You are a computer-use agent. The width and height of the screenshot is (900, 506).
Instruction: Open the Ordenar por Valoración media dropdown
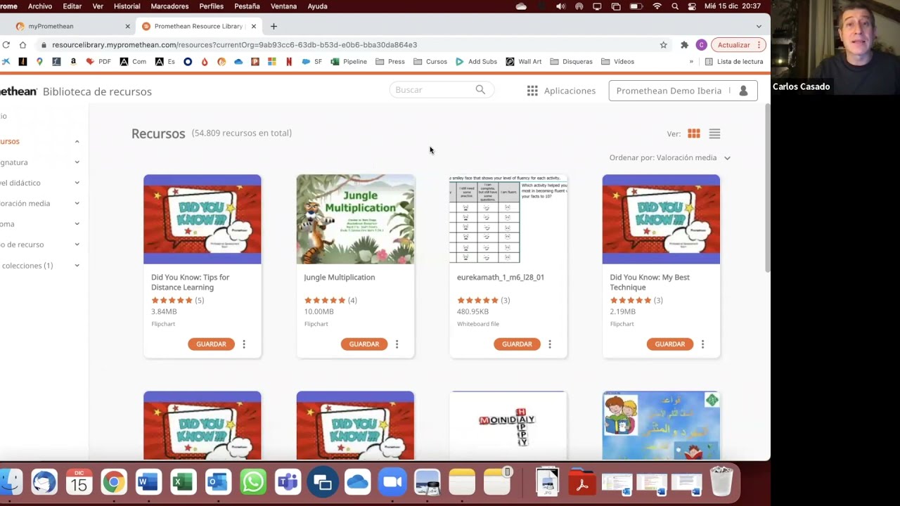coord(670,158)
